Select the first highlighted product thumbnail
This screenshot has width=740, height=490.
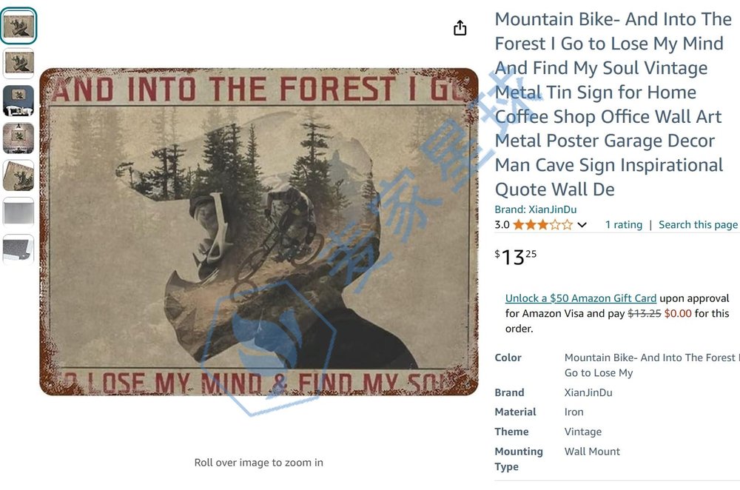click(18, 26)
